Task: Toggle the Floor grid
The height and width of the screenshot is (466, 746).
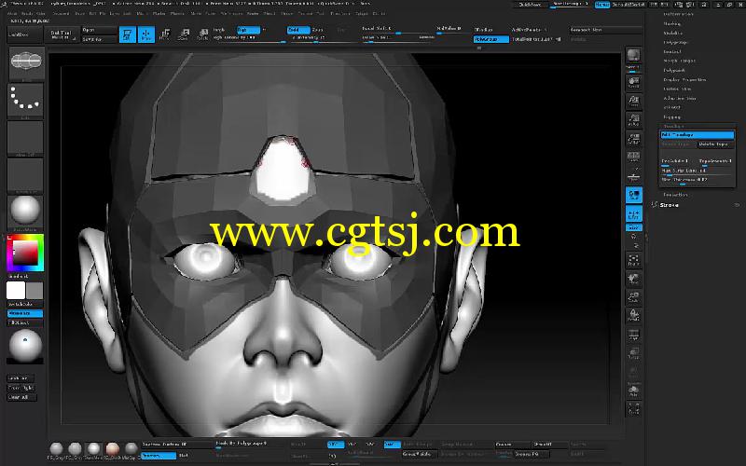Action: [633, 176]
